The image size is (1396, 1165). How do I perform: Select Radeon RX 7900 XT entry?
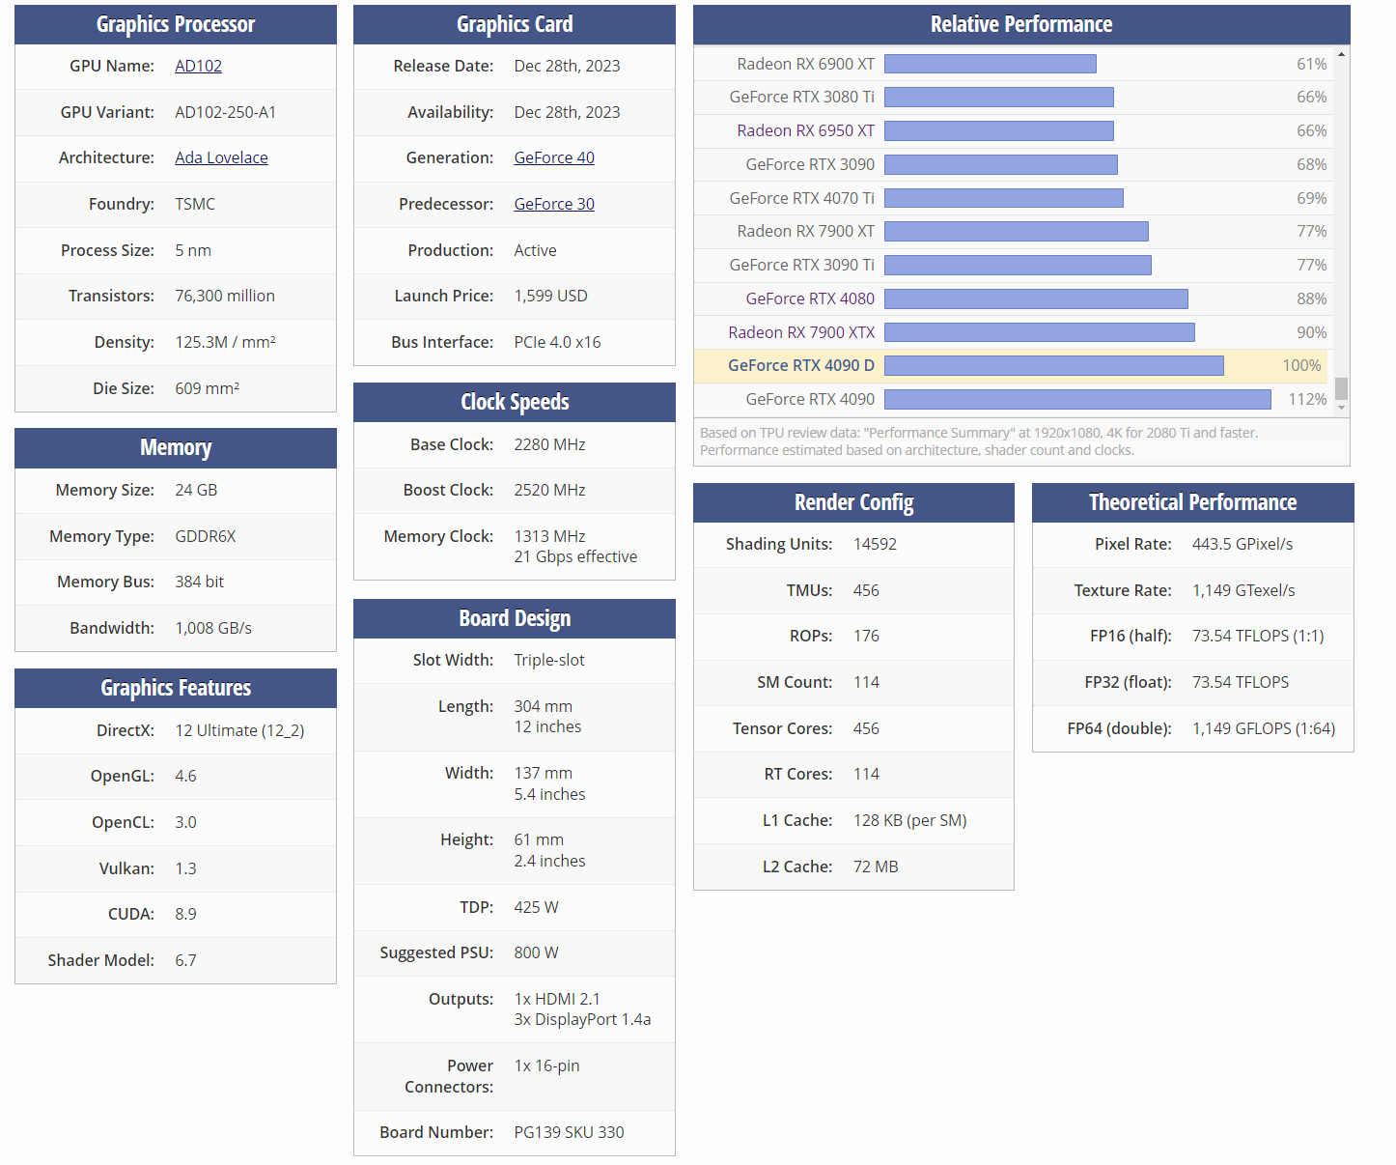(805, 231)
